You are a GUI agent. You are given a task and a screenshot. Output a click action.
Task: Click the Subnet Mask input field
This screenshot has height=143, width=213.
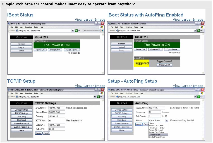pos(57,112)
